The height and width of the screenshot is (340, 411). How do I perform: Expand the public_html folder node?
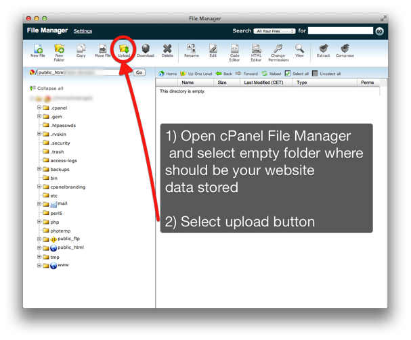point(39,247)
